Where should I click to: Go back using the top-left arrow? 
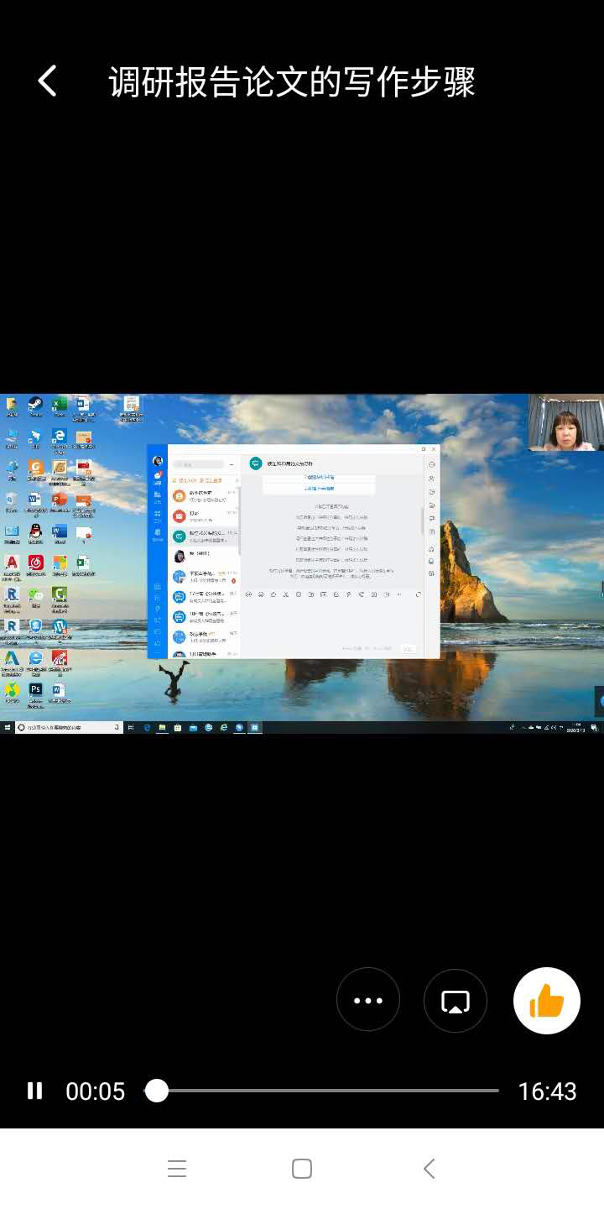click(48, 81)
